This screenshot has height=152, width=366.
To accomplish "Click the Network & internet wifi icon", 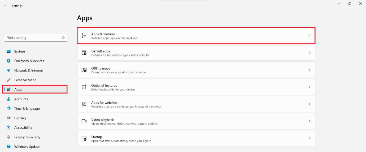I will (9, 70).
